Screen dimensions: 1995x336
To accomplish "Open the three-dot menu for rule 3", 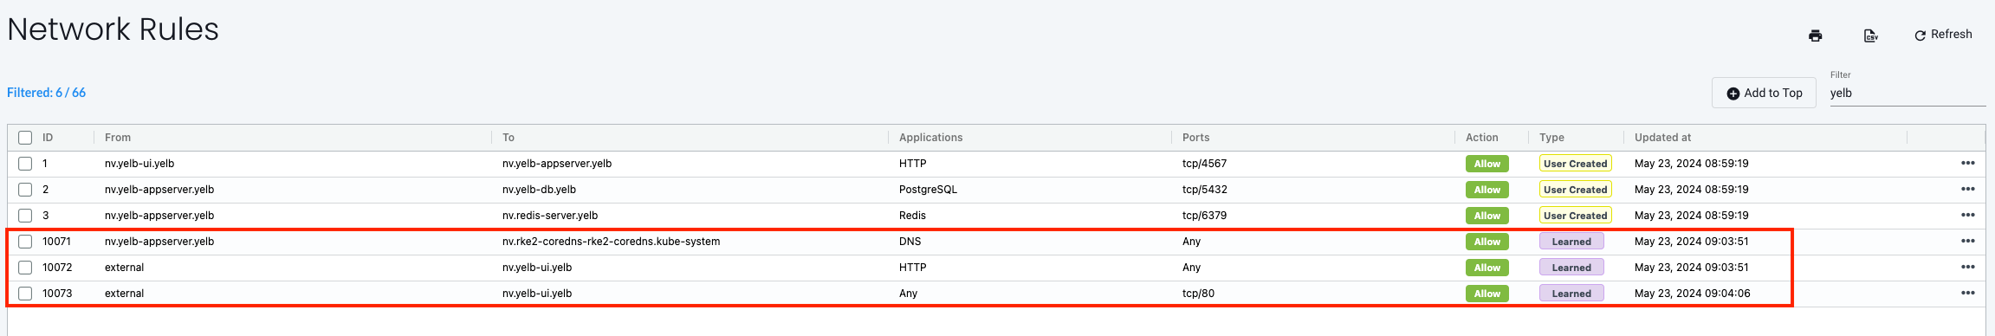I will coord(1968,215).
